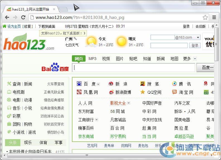Image resolution: width=221 pixels, height=160 pixels.
Task: Click the browser reload page icon
Action: (23, 17)
